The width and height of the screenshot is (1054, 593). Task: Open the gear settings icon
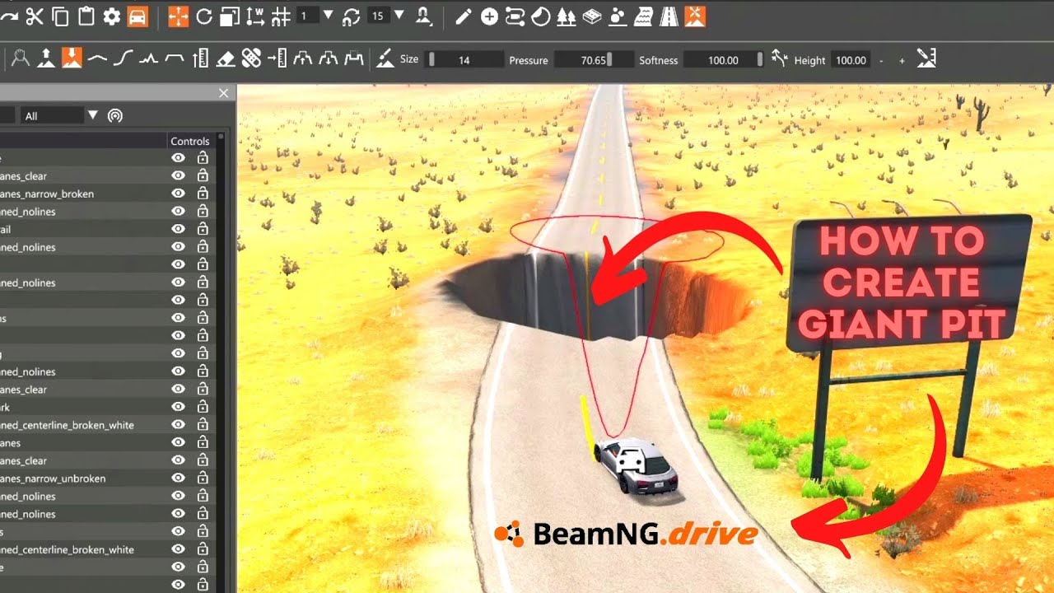click(112, 16)
